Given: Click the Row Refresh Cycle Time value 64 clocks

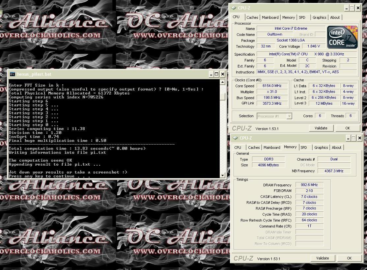Looking at the screenshot, I should (x=309, y=220).
